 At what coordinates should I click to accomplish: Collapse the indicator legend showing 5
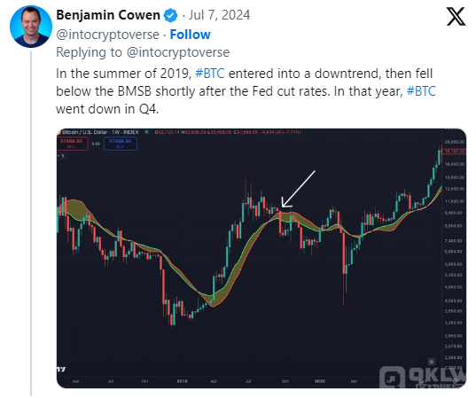click(x=61, y=156)
